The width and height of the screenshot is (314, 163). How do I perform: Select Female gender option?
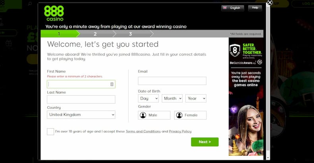coord(190,115)
